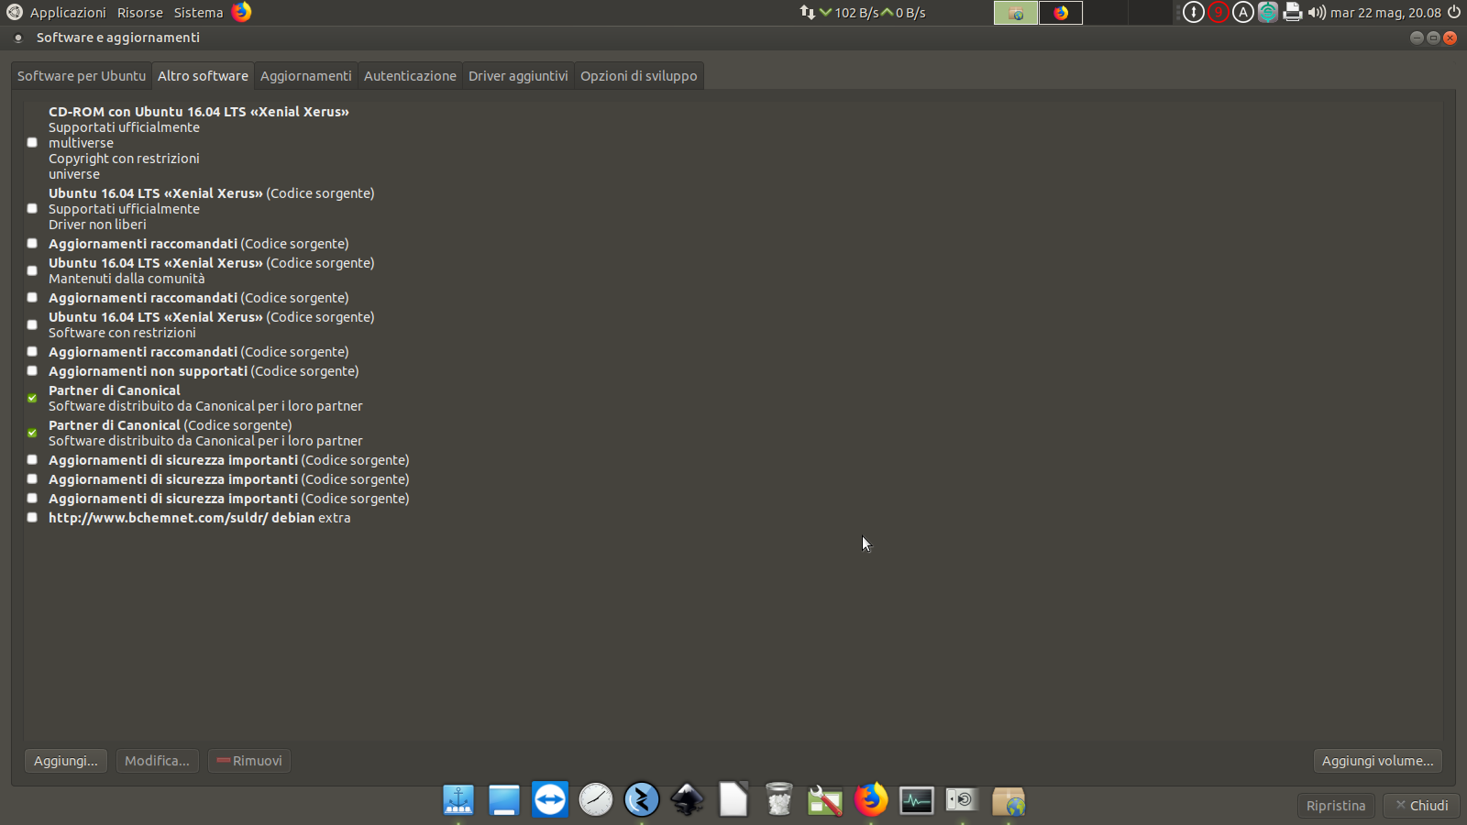Viewport: 1467px width, 825px height.
Task: Open the date and time calendar
Action: tap(1385, 13)
